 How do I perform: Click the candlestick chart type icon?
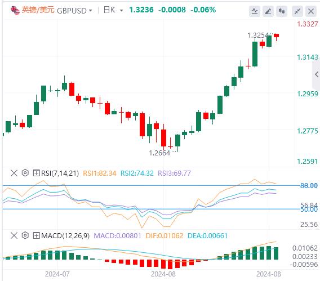pos(282,11)
